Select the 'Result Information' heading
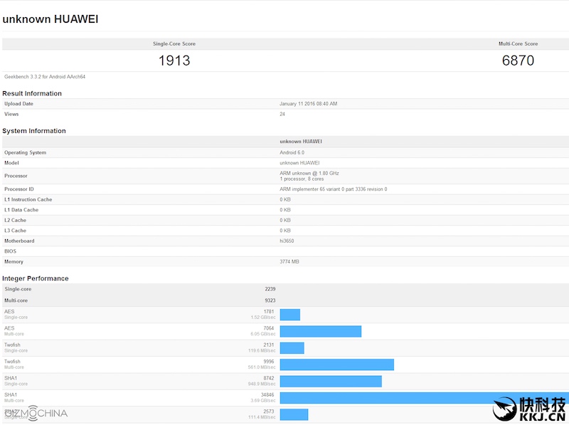 pos(32,93)
